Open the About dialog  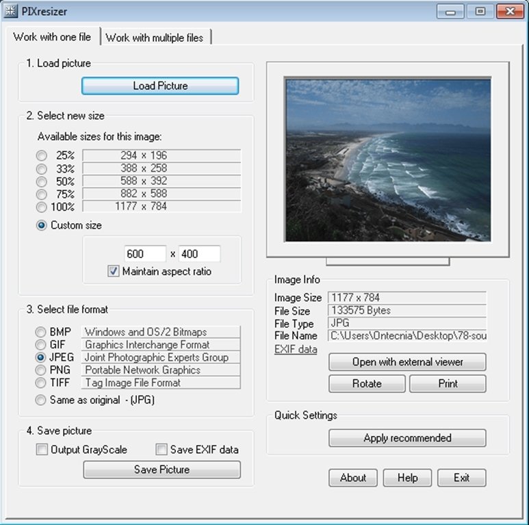coord(353,478)
